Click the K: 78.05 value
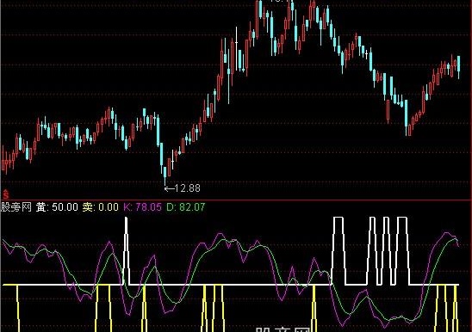The height and width of the screenshot is (332, 472). (143, 207)
